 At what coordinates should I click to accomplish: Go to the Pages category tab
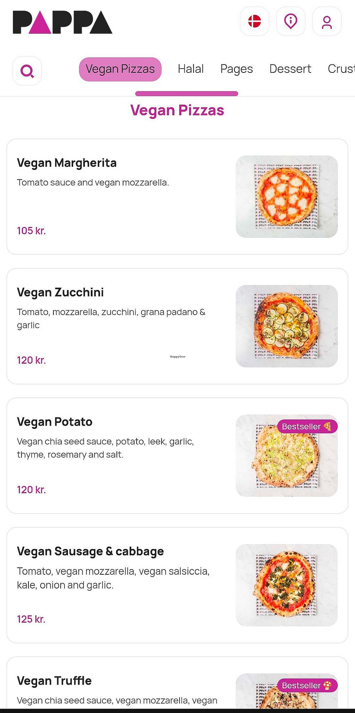[x=236, y=69]
